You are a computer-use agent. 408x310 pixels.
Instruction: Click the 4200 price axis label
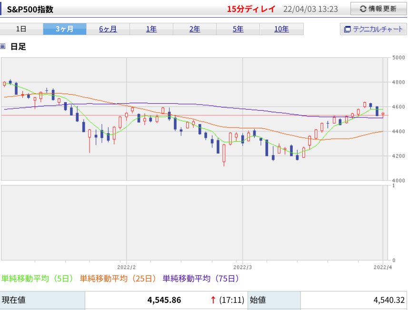point(398,156)
